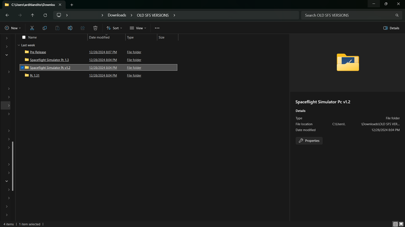Click the Pre Release folder icon
The width and height of the screenshot is (405, 227).
tap(27, 52)
